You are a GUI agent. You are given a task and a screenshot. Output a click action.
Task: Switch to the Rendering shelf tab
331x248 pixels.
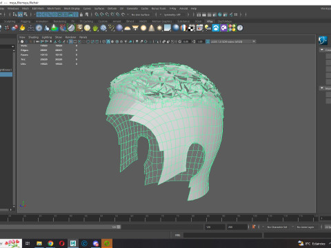coord(59,21)
